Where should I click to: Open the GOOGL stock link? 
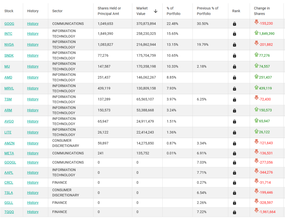[10, 162]
